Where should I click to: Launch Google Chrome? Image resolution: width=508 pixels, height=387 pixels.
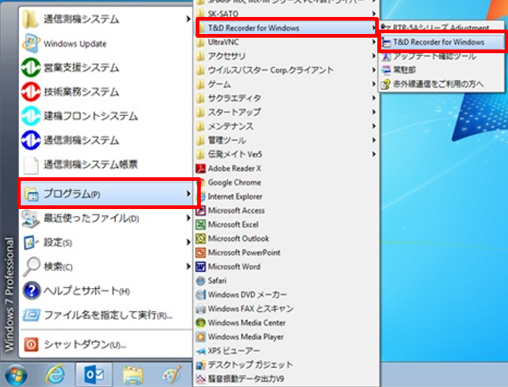(286, 182)
